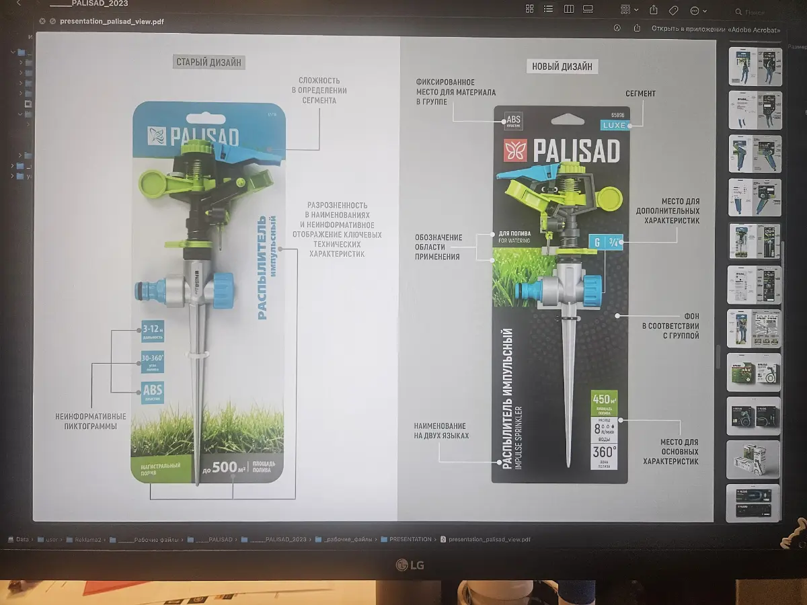Enter full screen in Quick Look preview
Image resolution: width=807 pixels, height=605 pixels.
click(52, 22)
